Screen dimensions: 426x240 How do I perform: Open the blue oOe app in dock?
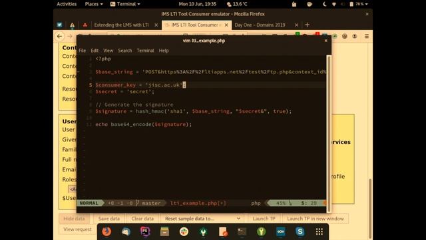[x=281, y=231]
